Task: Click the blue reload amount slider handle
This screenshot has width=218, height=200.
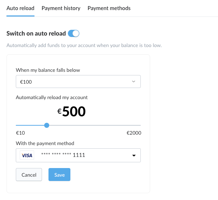Action: coord(47,125)
